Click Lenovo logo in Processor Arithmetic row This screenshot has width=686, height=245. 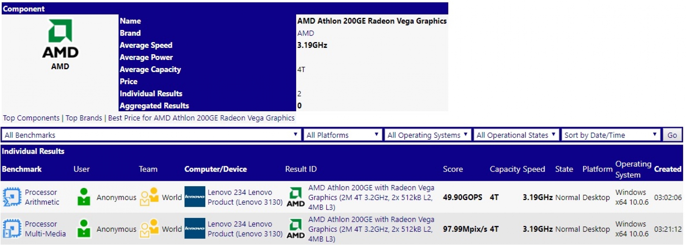(x=195, y=196)
